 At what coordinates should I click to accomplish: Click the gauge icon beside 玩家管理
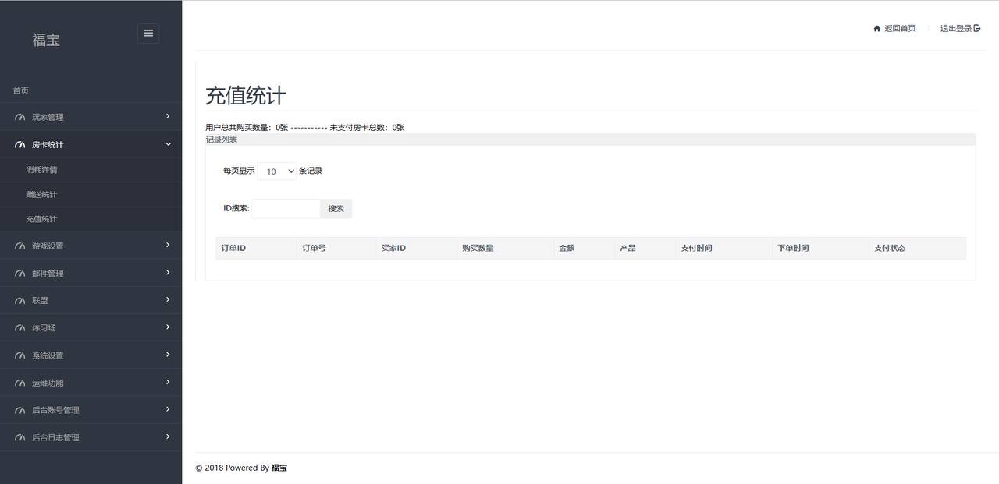point(20,118)
